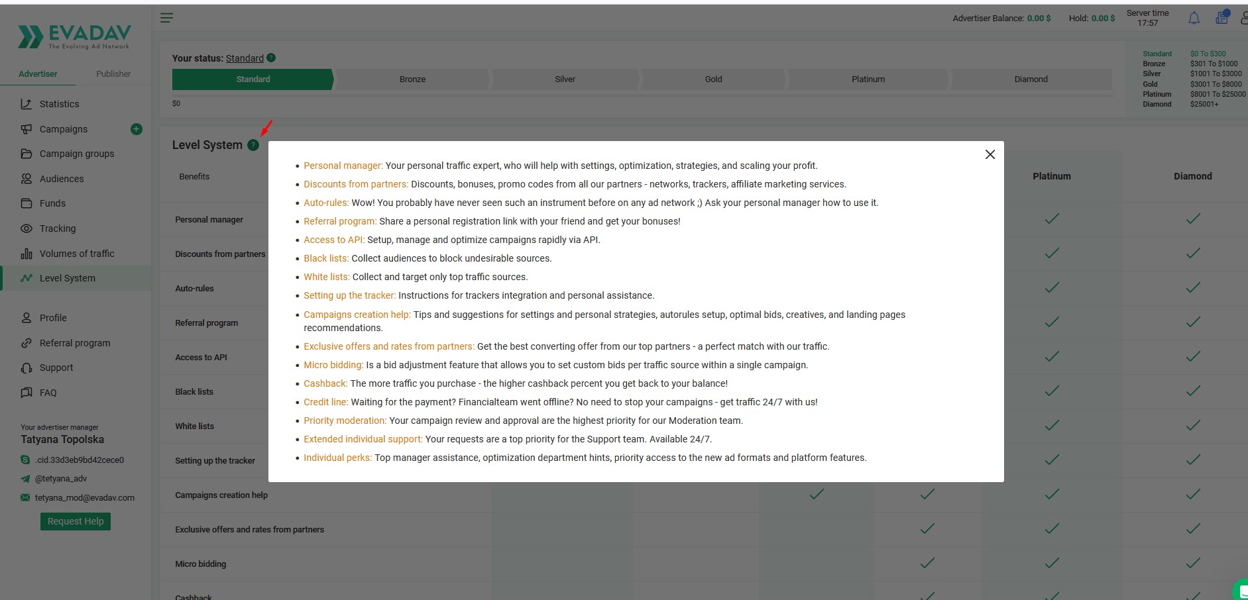Switch to the Publisher tab
The width and height of the screenshot is (1248, 600).
click(113, 74)
